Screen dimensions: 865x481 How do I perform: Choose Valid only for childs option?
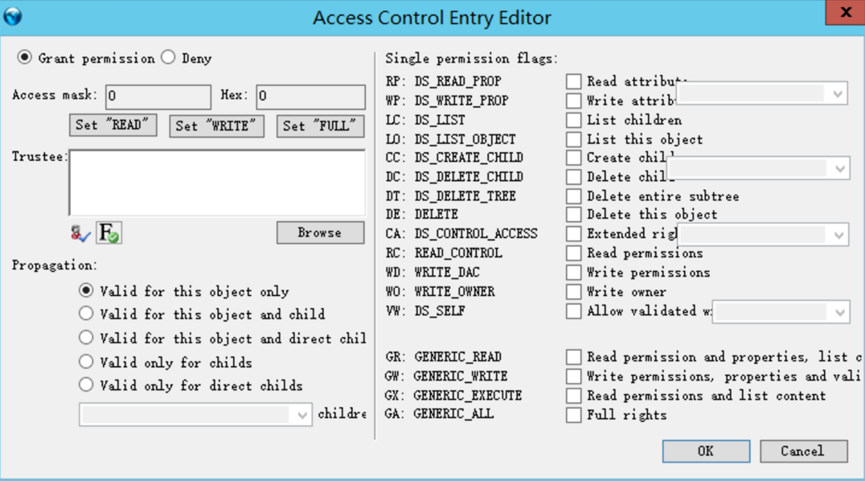[86, 362]
